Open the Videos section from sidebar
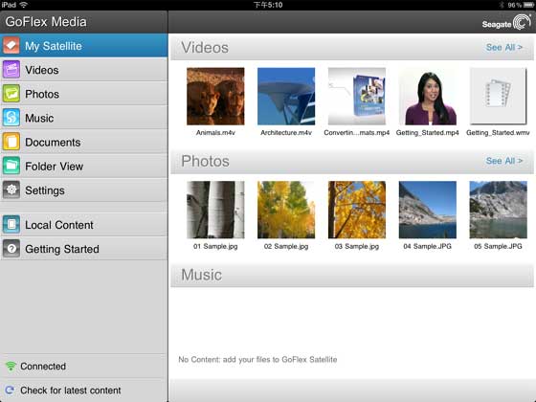This screenshot has width=536, height=402. tap(84, 70)
